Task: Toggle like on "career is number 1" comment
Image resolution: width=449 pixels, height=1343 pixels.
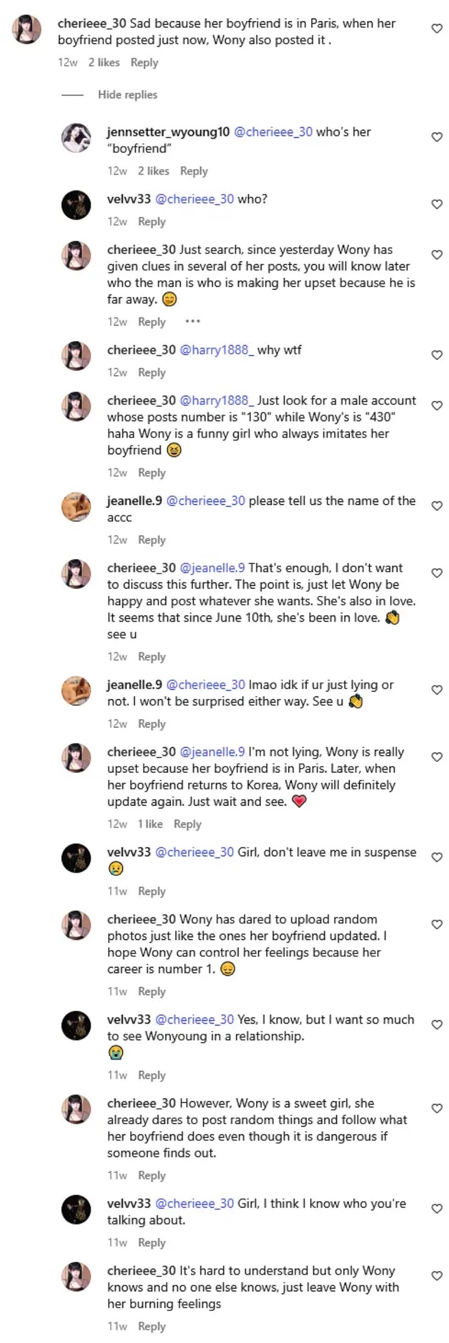Action: (x=437, y=924)
